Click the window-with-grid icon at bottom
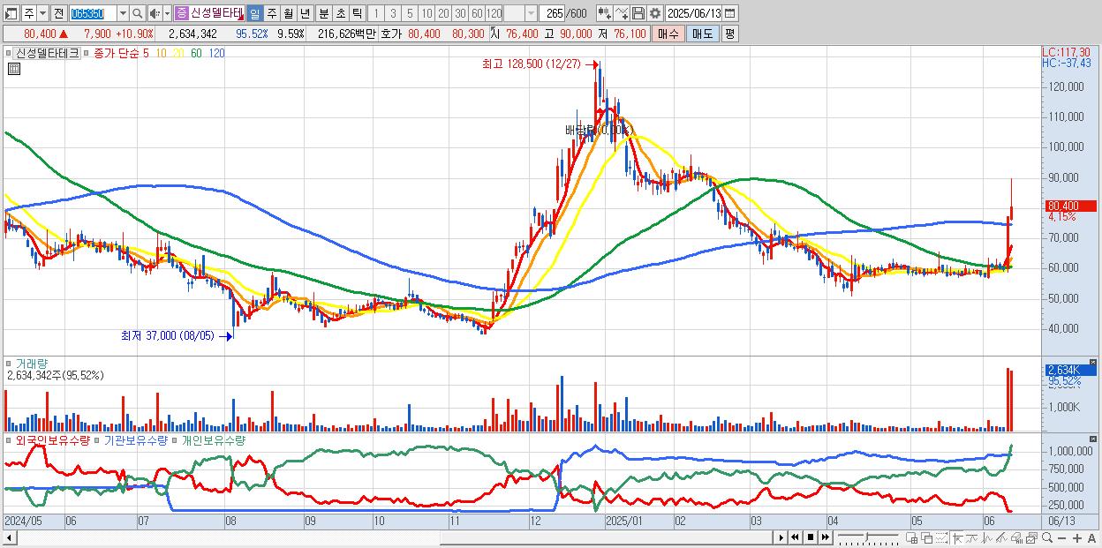Screen dimensions: 1102x548 [911, 538]
